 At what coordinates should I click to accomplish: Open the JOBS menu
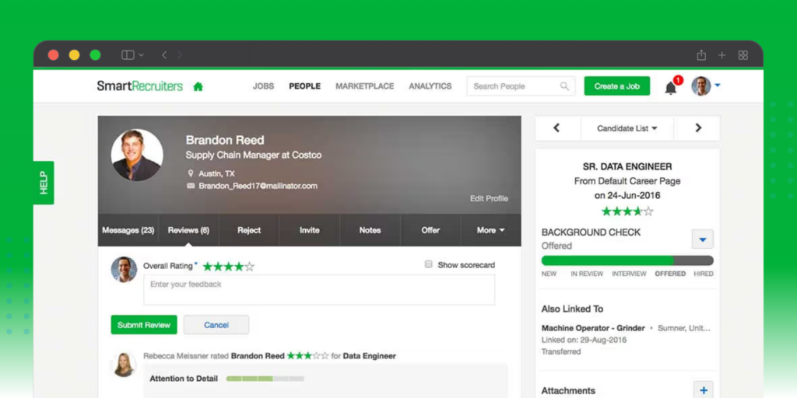263,86
